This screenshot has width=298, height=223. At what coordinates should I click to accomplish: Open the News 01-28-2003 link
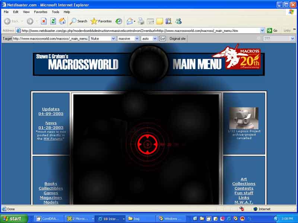tap(51, 125)
